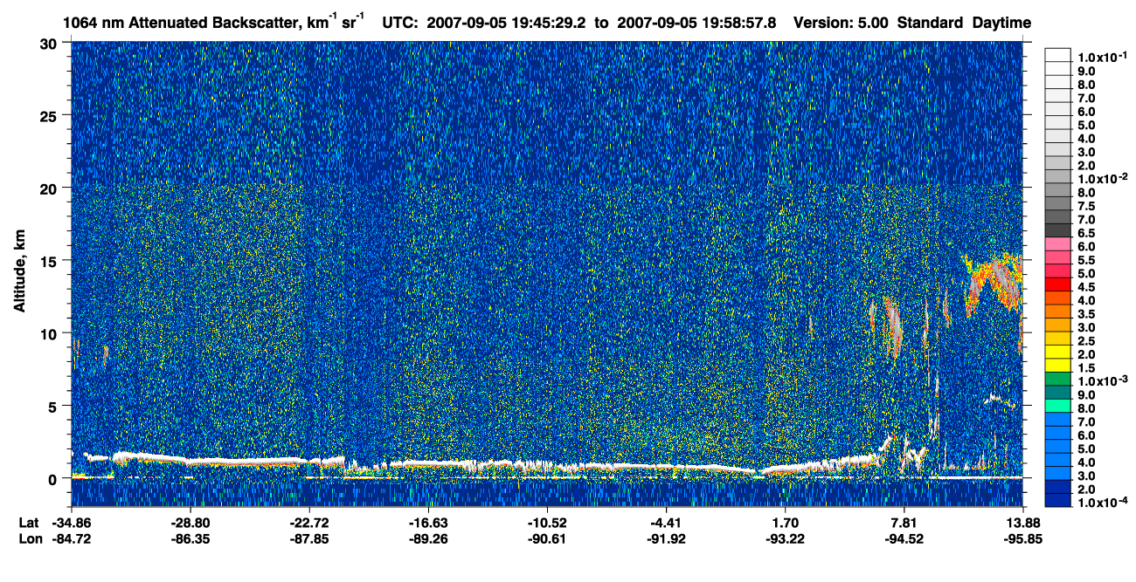Click the "Altitude, km" axis label
This screenshot has height=582, width=1136.
coord(19,273)
